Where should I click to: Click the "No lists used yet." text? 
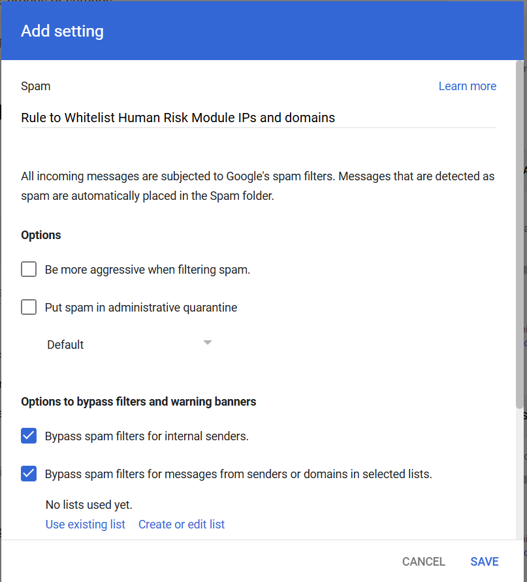click(89, 504)
